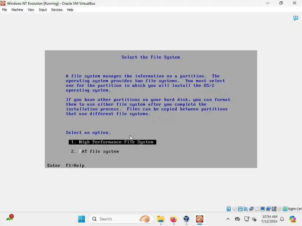Screen dimensions: 302x226
Task: Open the Copilot preview icon
Action: point(293,219)
